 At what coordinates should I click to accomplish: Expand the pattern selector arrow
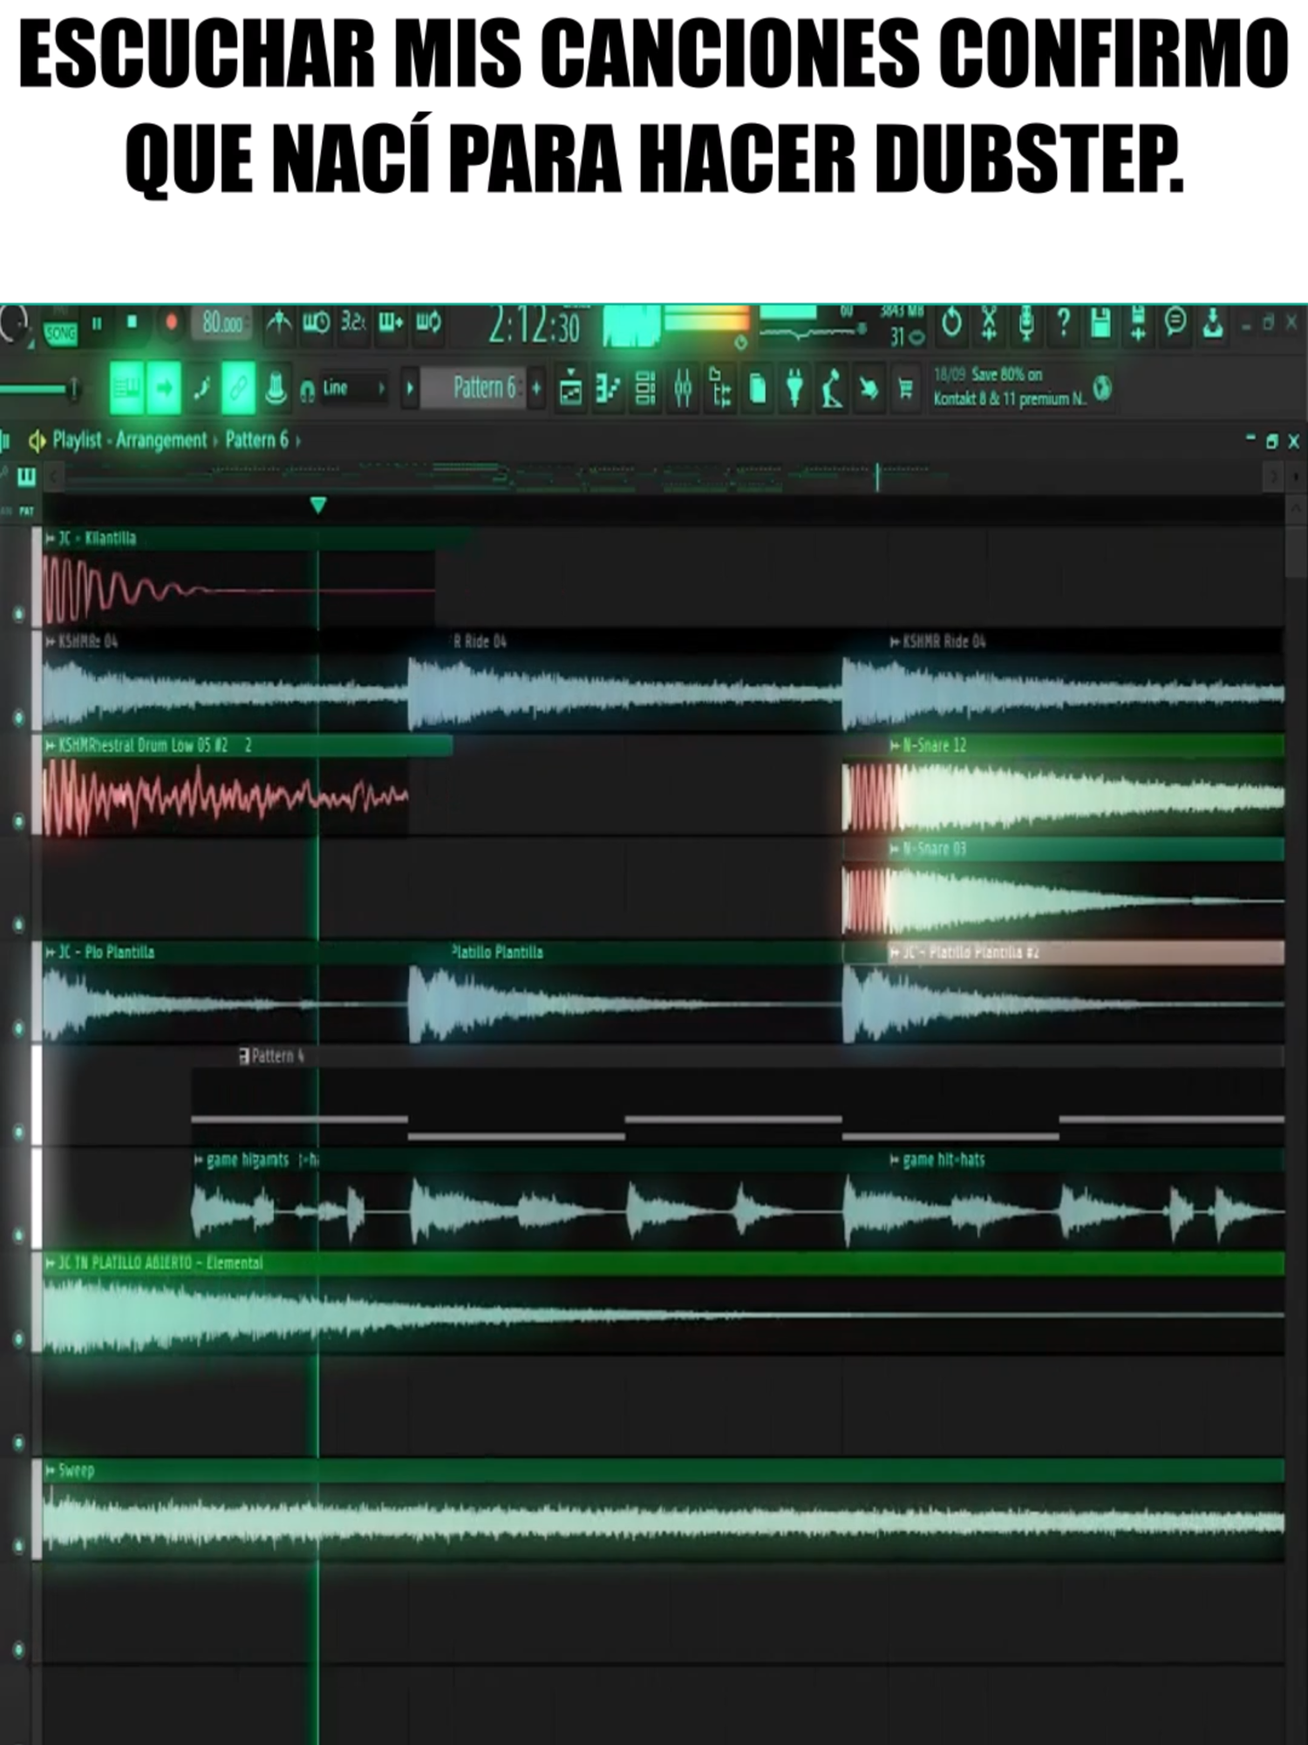coord(410,387)
